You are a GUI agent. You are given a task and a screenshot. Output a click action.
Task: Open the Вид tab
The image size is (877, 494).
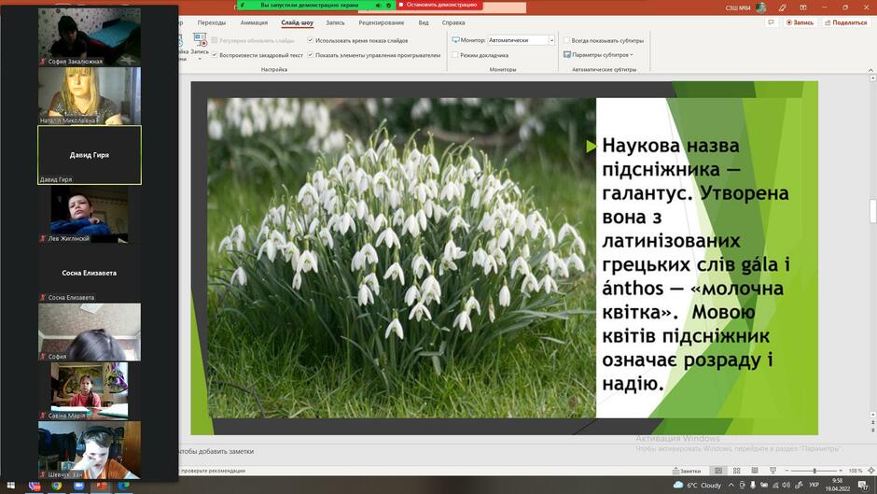424,23
